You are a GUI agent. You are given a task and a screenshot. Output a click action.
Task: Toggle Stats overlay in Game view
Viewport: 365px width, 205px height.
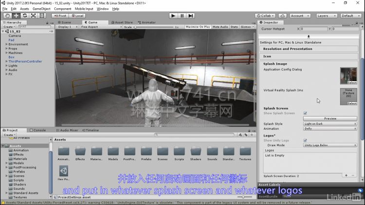(234, 27)
